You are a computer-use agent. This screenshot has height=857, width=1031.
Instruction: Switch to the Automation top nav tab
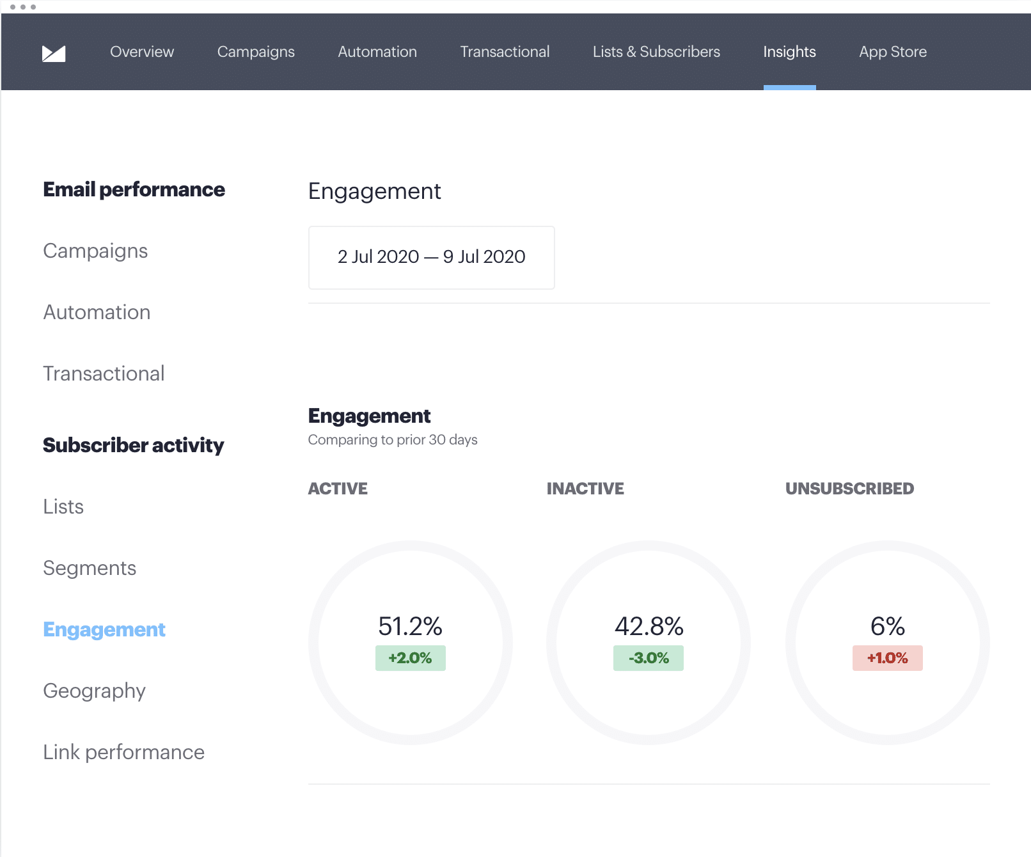point(377,52)
